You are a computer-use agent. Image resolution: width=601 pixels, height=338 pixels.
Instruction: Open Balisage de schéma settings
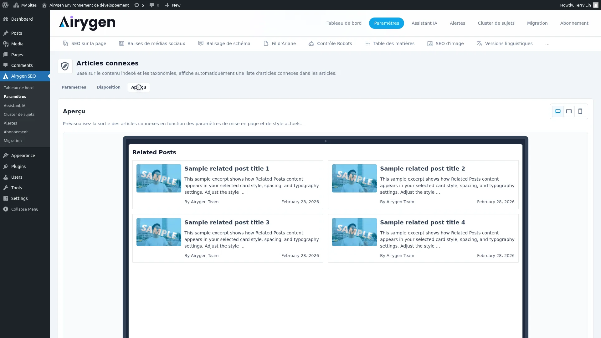(224, 44)
